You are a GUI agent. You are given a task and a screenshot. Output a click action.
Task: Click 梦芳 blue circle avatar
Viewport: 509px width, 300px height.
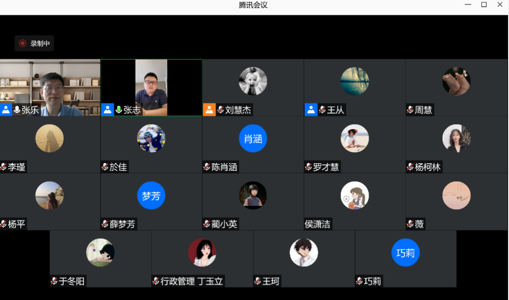click(151, 196)
